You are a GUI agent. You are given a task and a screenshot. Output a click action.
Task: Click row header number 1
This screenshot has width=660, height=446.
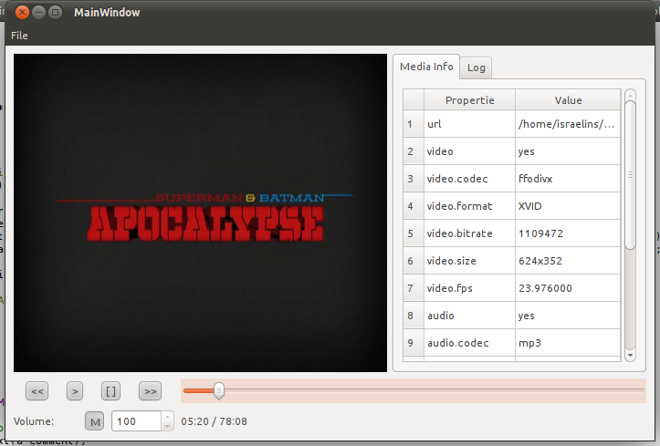tap(414, 124)
